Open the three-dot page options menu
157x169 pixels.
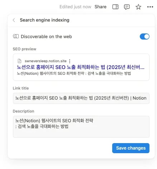pyautogui.click(x=150, y=7)
